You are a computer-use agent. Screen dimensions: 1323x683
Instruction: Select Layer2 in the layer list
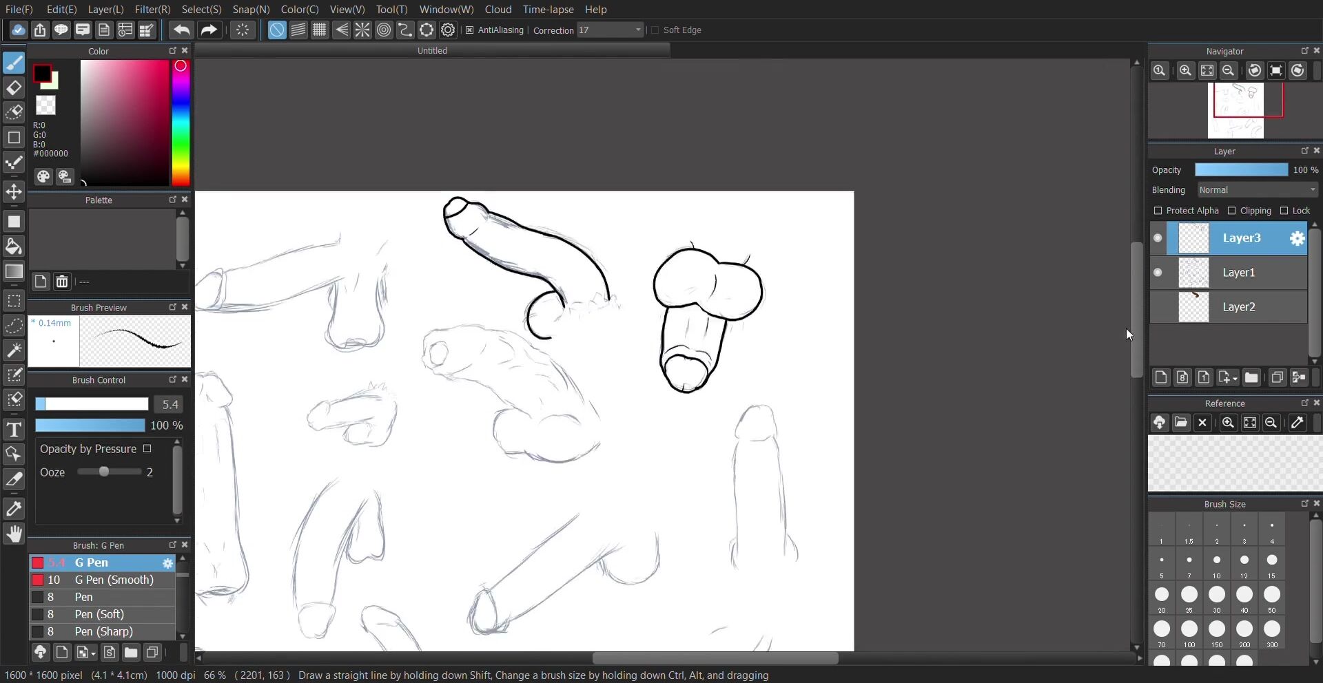pyautogui.click(x=1238, y=307)
